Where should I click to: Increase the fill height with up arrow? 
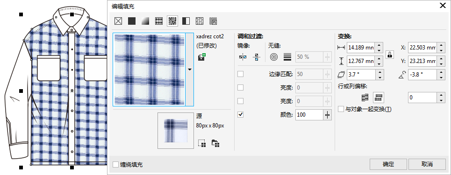tap(379, 58)
